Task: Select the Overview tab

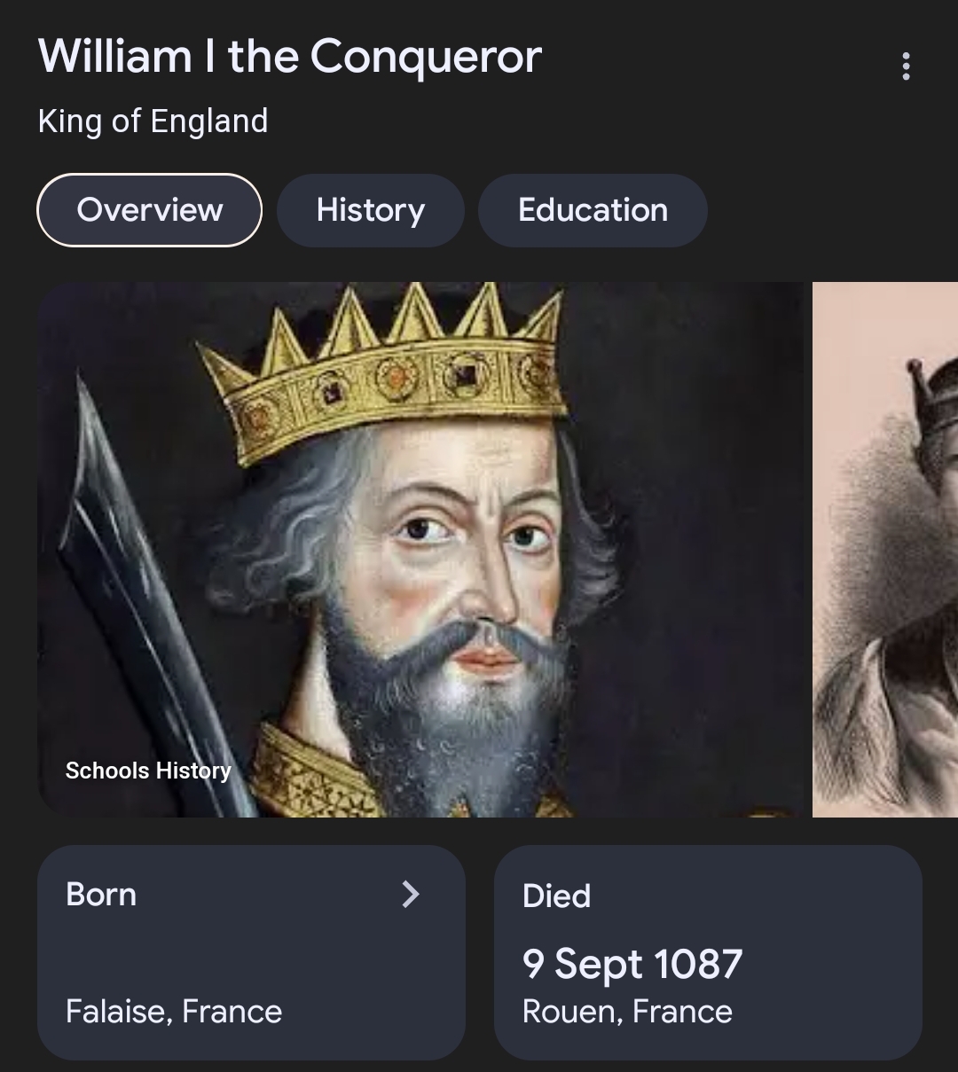Action: click(x=149, y=210)
